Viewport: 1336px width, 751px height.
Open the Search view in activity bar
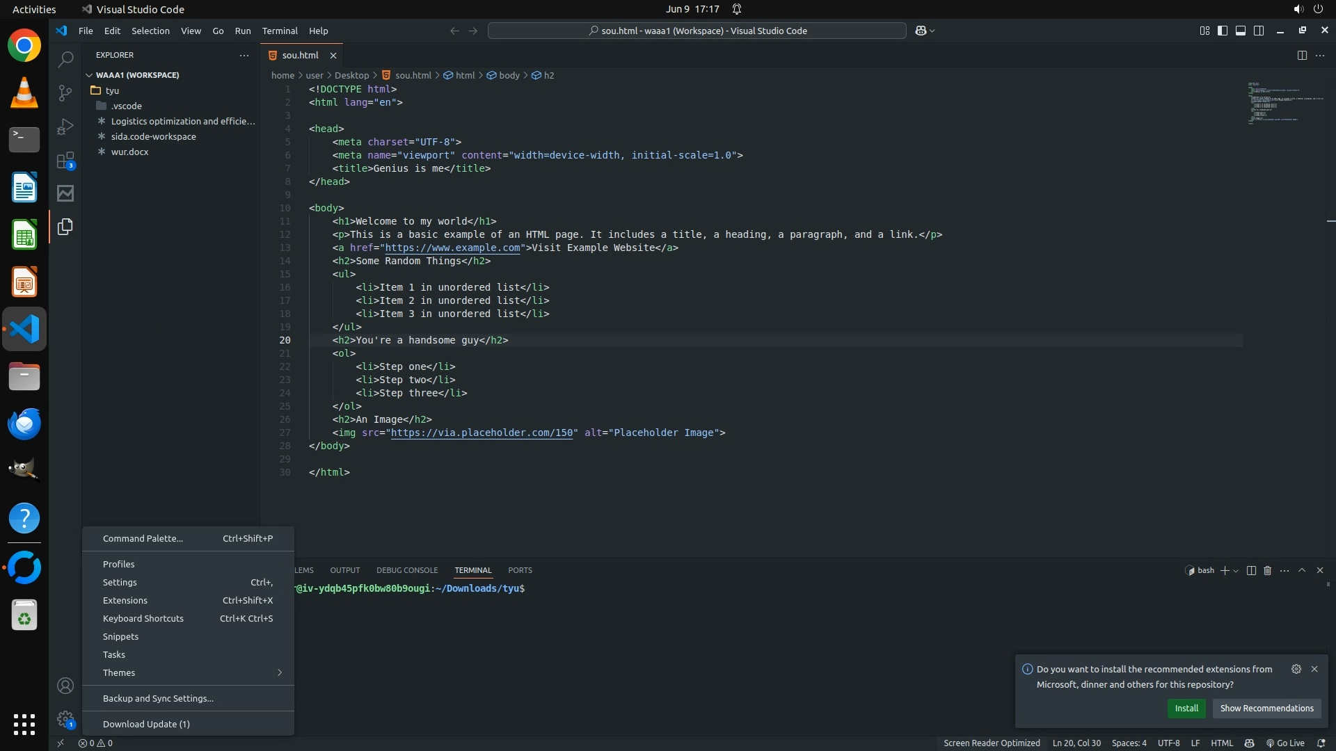65,60
